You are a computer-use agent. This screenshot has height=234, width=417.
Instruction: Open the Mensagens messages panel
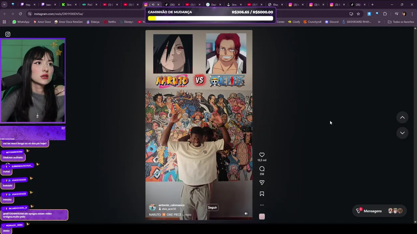(380, 211)
